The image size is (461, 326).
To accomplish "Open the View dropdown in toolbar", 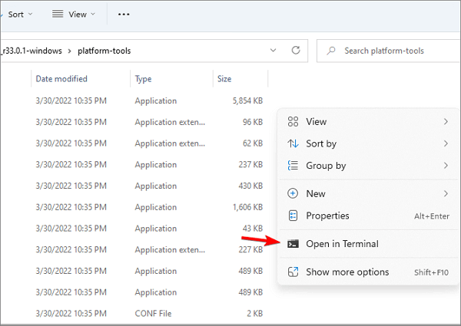I will coord(74,14).
